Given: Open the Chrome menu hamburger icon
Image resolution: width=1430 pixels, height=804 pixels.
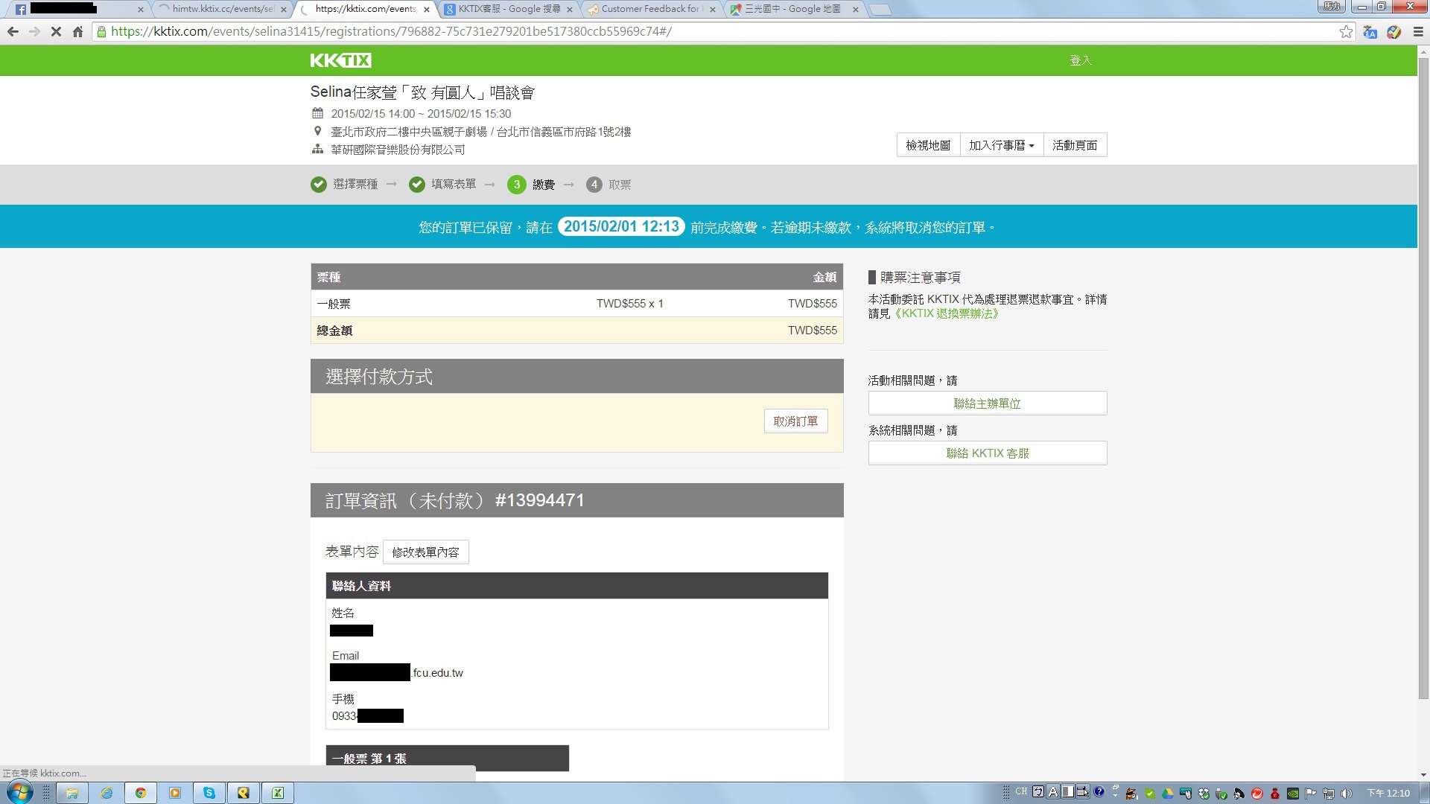Looking at the screenshot, I should click(1418, 31).
